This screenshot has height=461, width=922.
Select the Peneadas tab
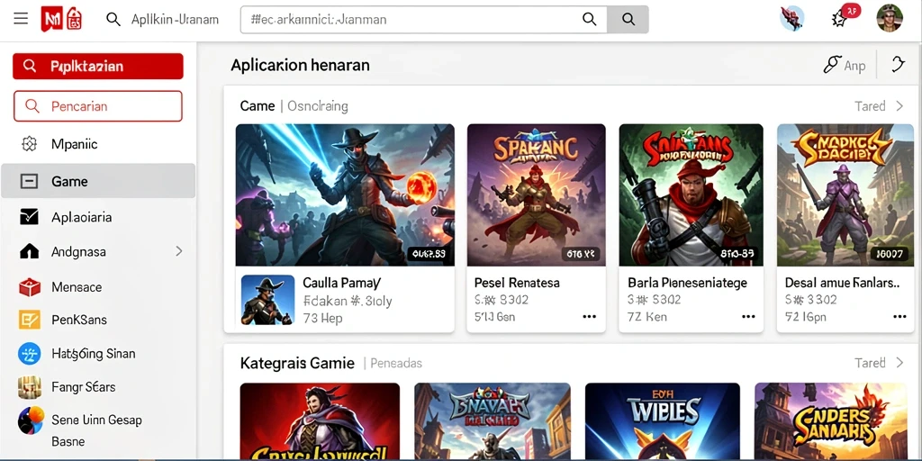[x=396, y=364]
